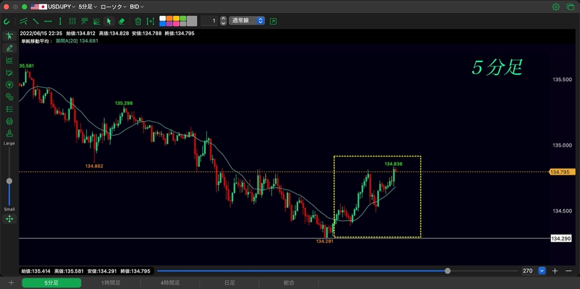Switch to the 4時間足 tab
580x289 pixels.
pos(170,283)
